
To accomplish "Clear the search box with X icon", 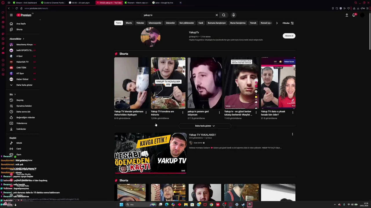I will (217, 15).
